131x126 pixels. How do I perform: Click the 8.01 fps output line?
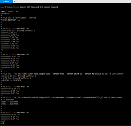(x=9, y=48)
